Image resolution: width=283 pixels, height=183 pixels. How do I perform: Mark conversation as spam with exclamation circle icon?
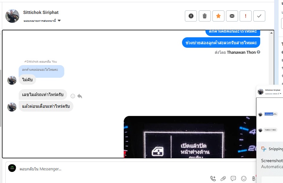(x=191, y=16)
